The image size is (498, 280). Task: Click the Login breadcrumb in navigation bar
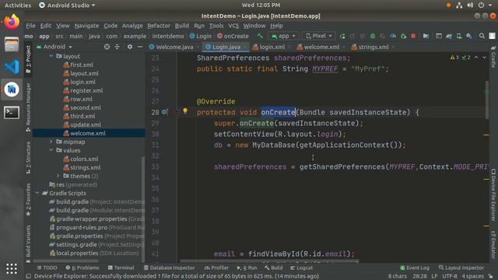[x=201, y=37]
